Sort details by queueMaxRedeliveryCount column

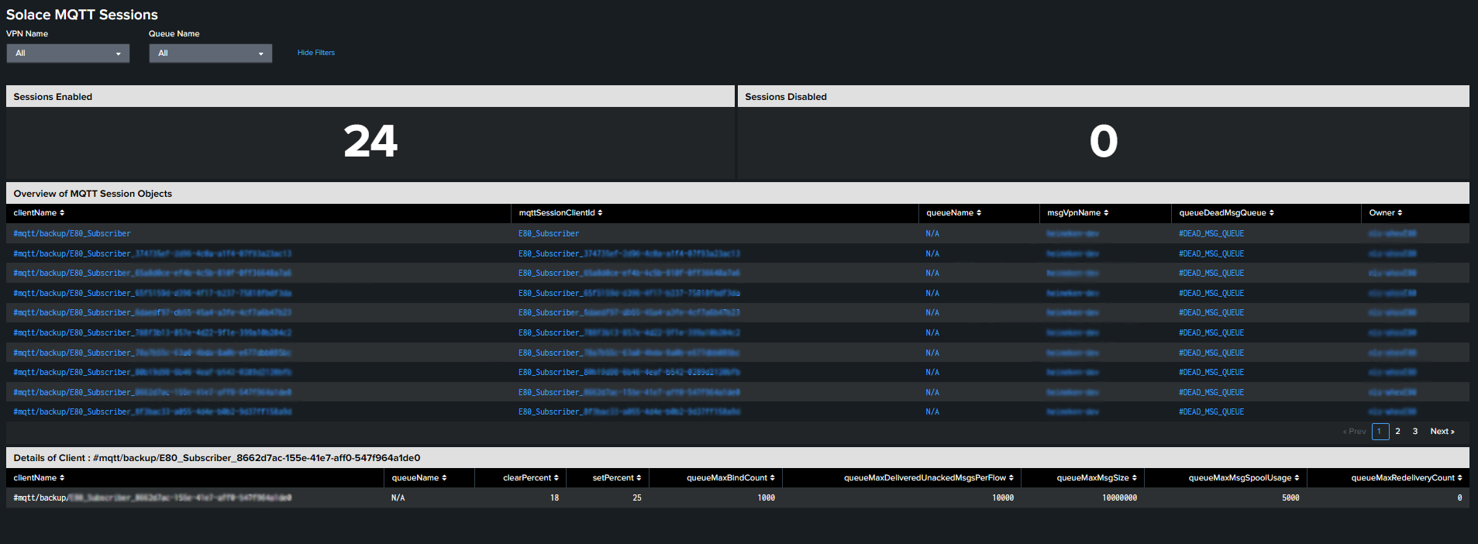(1406, 478)
